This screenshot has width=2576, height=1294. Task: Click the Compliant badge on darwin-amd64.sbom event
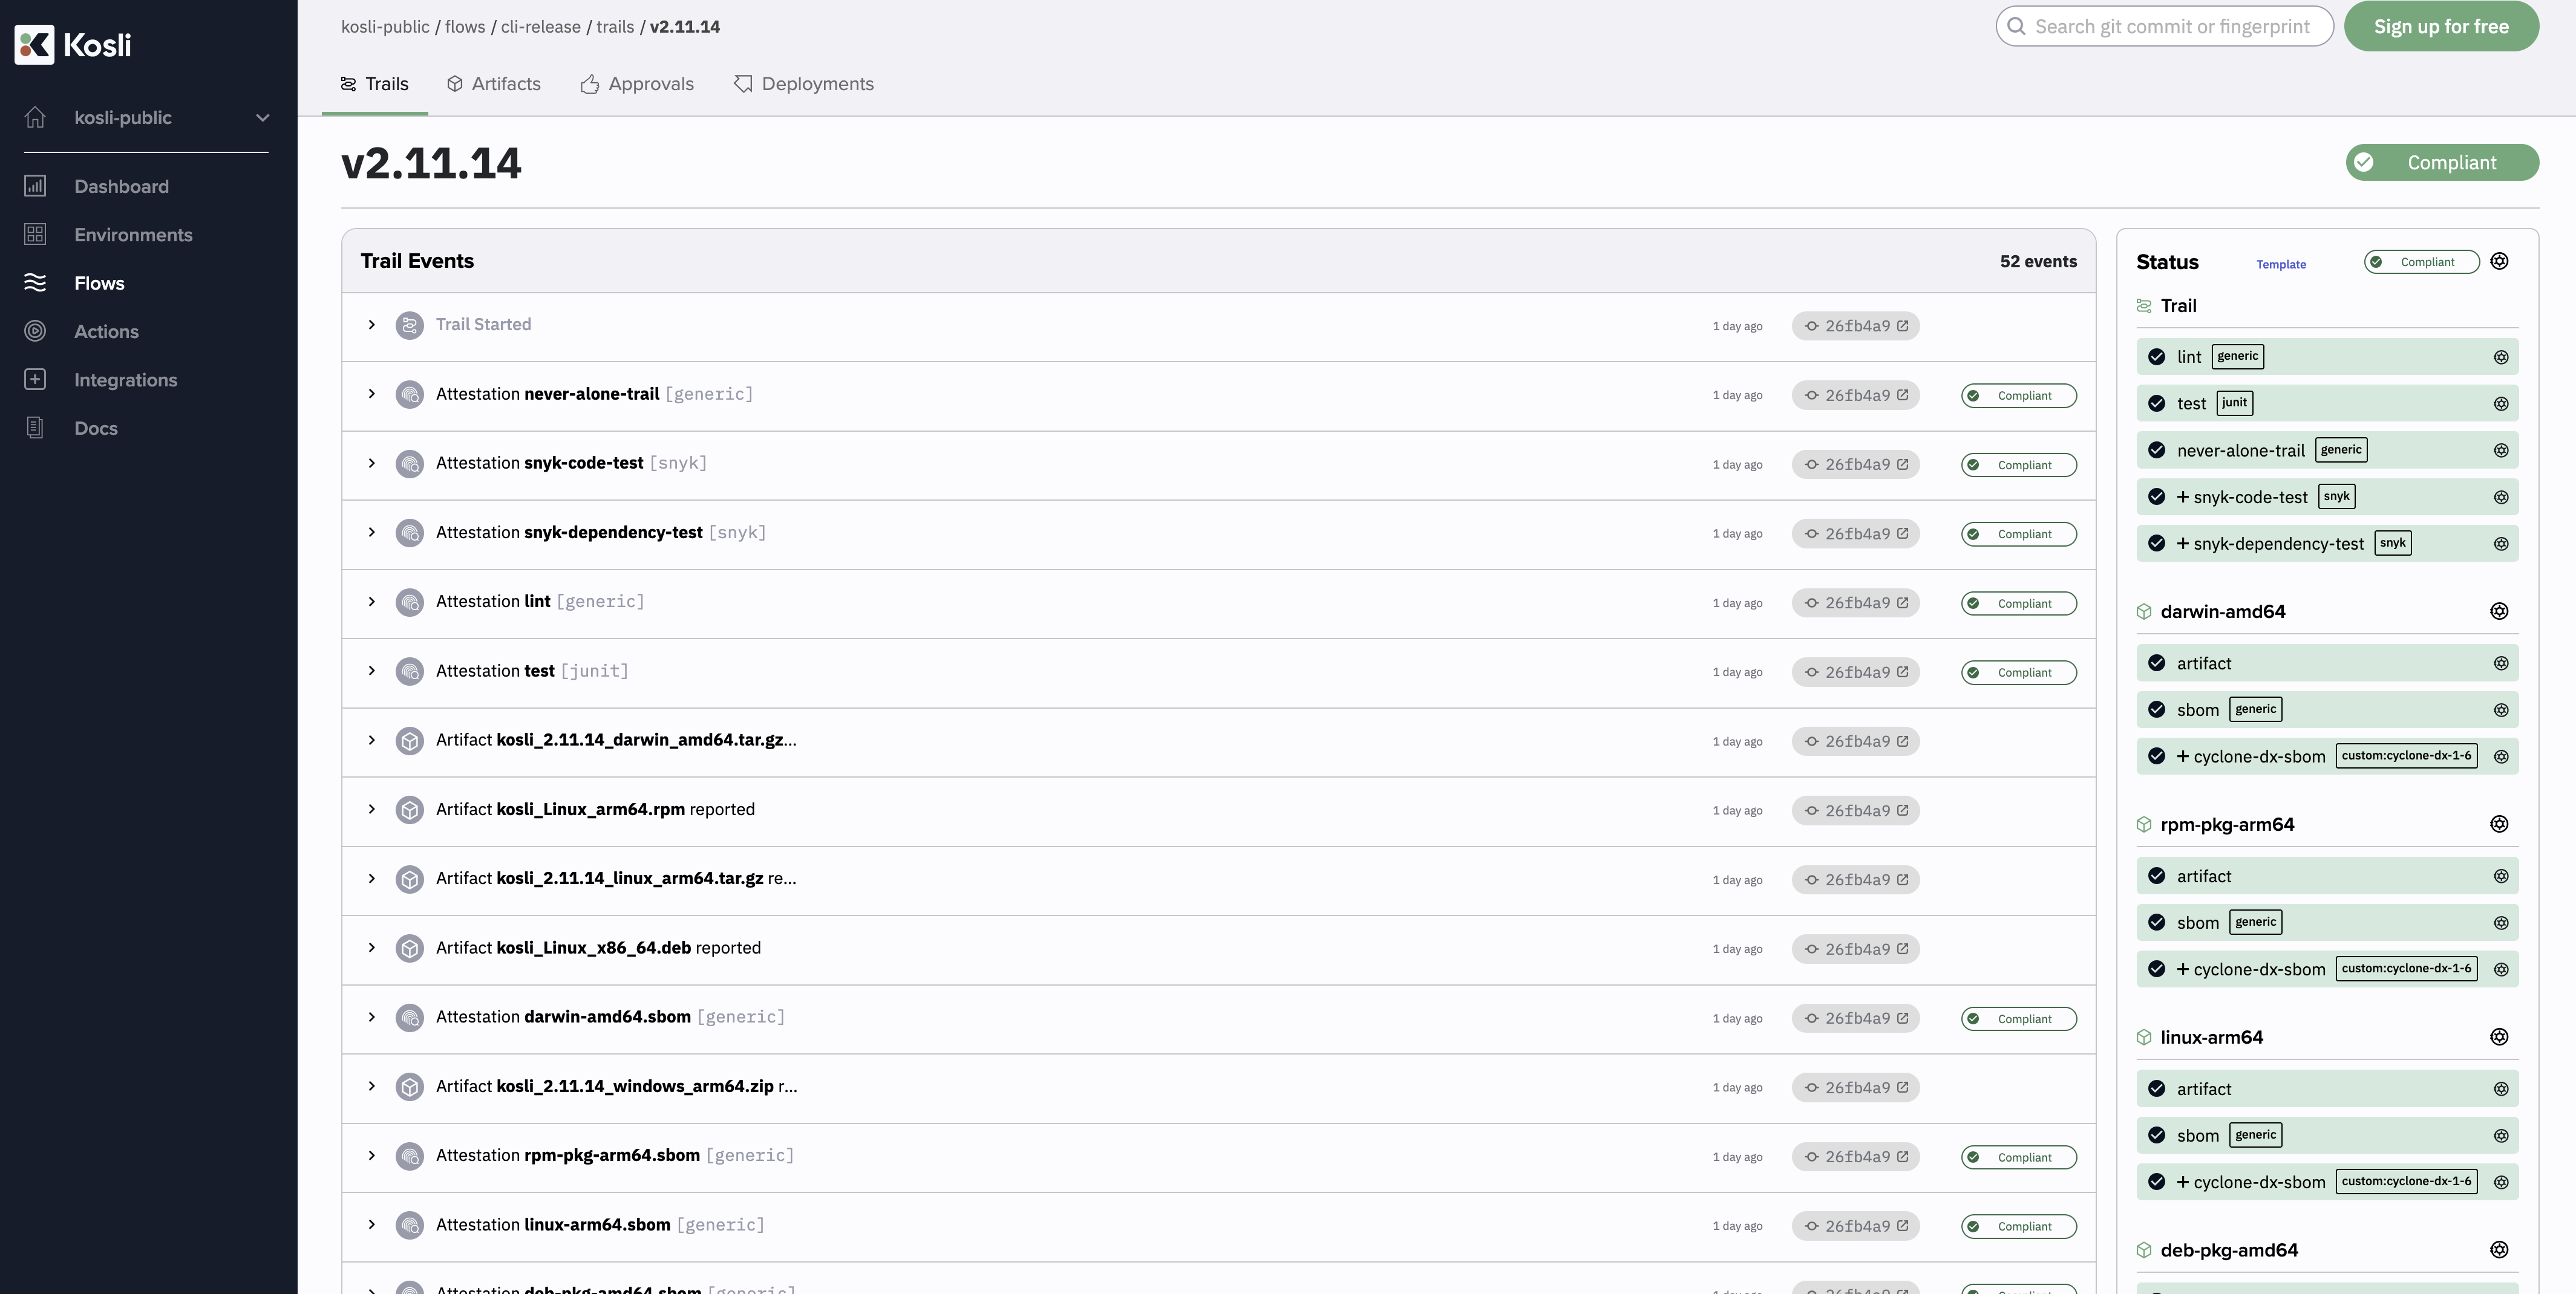click(2018, 1019)
